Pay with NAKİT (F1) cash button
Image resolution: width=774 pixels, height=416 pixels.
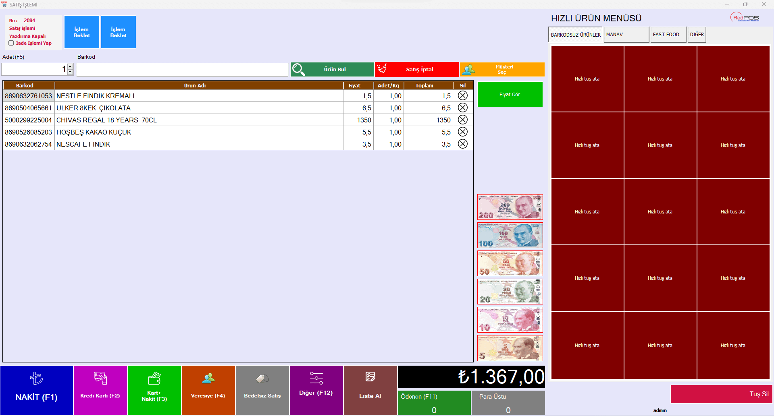pyautogui.click(x=37, y=390)
